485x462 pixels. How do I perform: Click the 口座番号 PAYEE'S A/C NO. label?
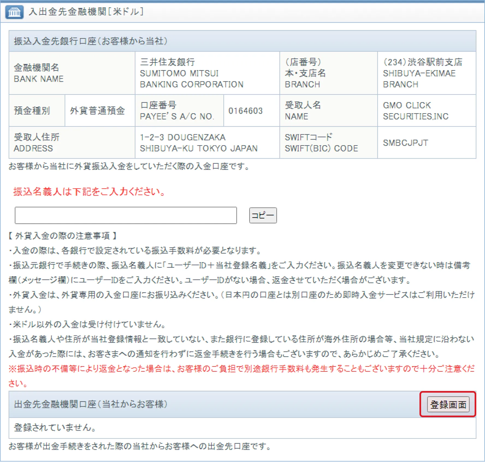tap(177, 111)
